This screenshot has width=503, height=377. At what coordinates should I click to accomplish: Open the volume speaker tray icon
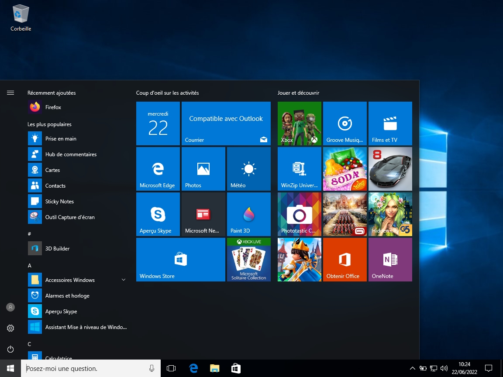point(444,368)
